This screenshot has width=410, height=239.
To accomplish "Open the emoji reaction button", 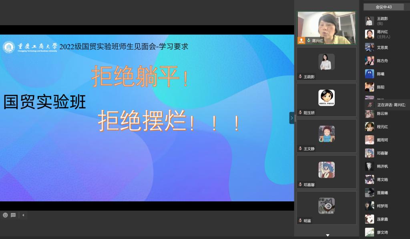I will (5, 215).
